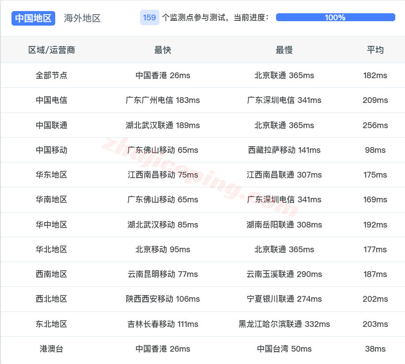Screen dimensions: 405x364
Task: Select the 华南地区 row label
Action: tap(52, 200)
